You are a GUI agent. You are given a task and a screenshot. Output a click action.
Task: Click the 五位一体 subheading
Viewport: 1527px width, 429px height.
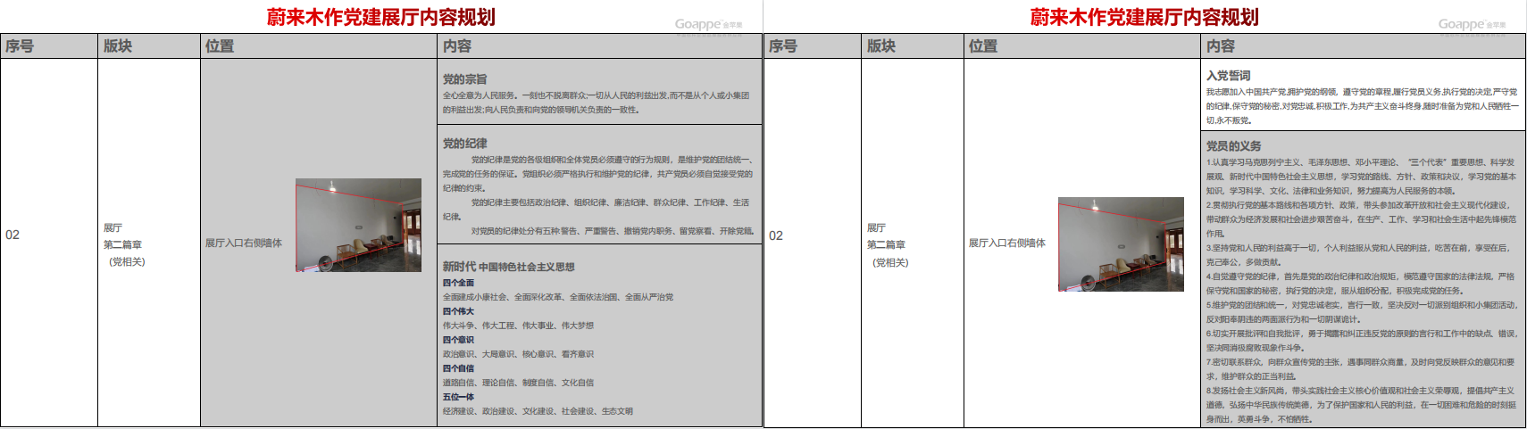click(458, 397)
